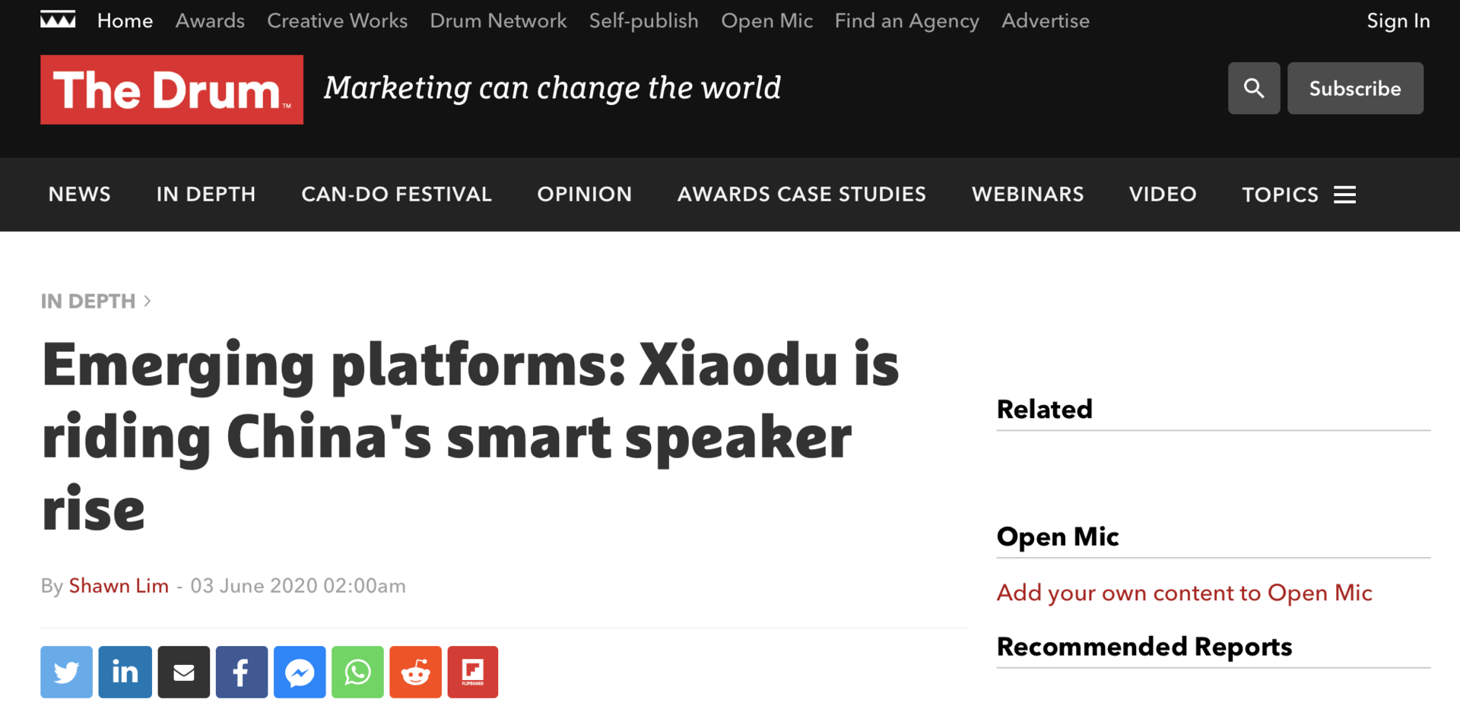Share via Facebook Messenger icon
The width and height of the screenshot is (1460, 709).
[300, 672]
